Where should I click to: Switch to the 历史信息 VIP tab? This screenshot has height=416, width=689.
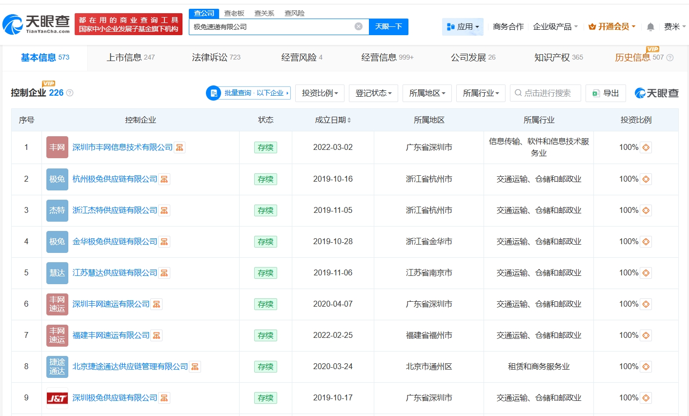click(639, 58)
